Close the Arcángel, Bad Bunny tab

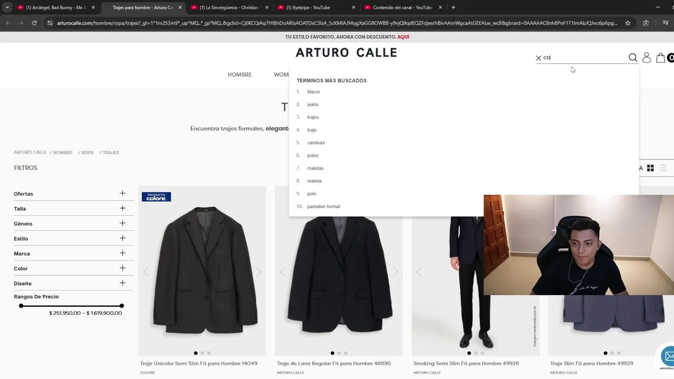pos(93,7)
